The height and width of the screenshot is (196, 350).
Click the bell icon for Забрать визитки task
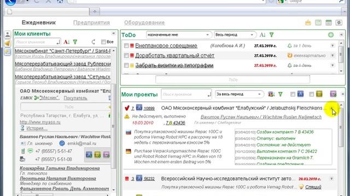289,65
